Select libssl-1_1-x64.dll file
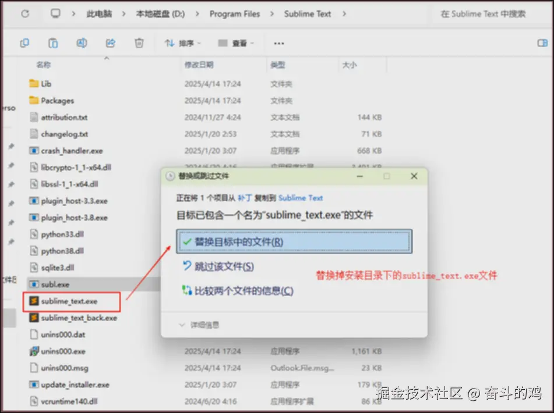This screenshot has width=554, height=413. pos(69,184)
